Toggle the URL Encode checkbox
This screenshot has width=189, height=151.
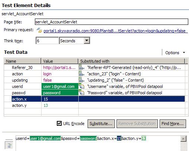tap(59, 123)
